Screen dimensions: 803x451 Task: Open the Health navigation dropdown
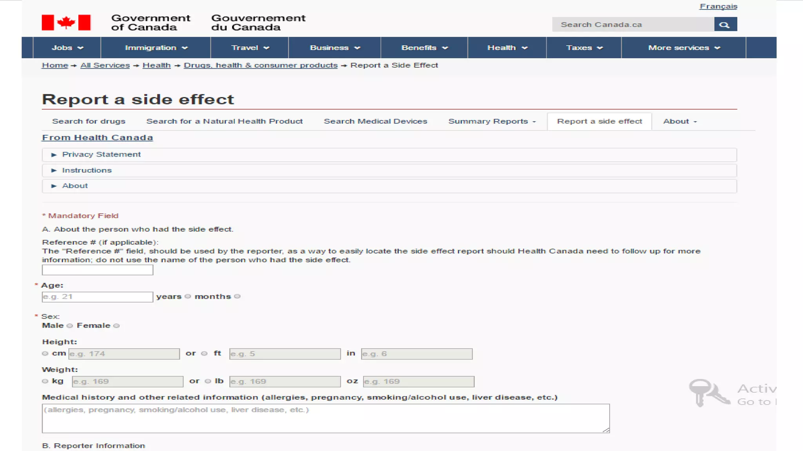click(507, 48)
